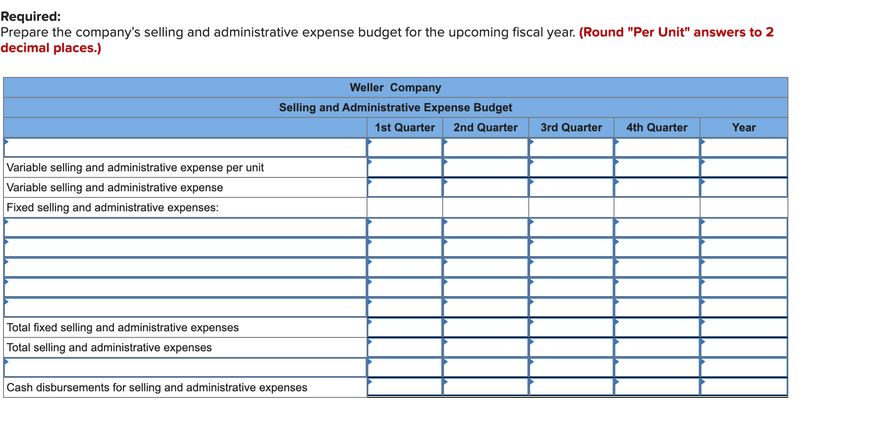Click 3rd Quarter Total fixed selling and administrative expenses cell
The width and height of the screenshot is (881, 430).
(571, 327)
